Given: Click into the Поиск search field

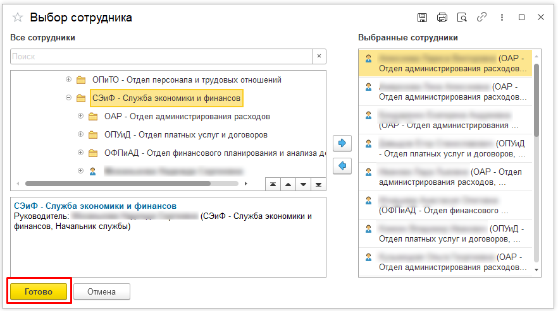Looking at the screenshot, I should (x=161, y=57).
